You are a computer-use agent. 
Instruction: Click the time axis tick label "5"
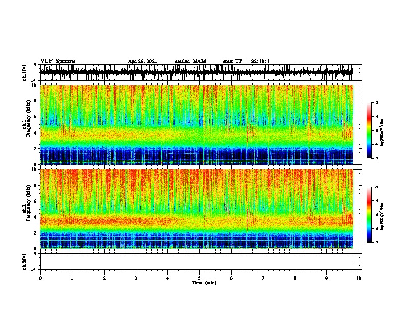(x=199, y=278)
